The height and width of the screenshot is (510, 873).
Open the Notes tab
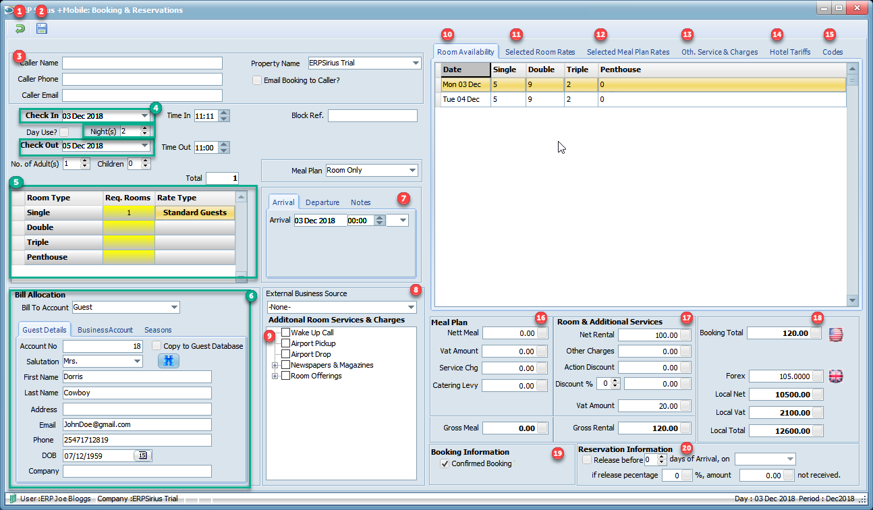point(361,202)
